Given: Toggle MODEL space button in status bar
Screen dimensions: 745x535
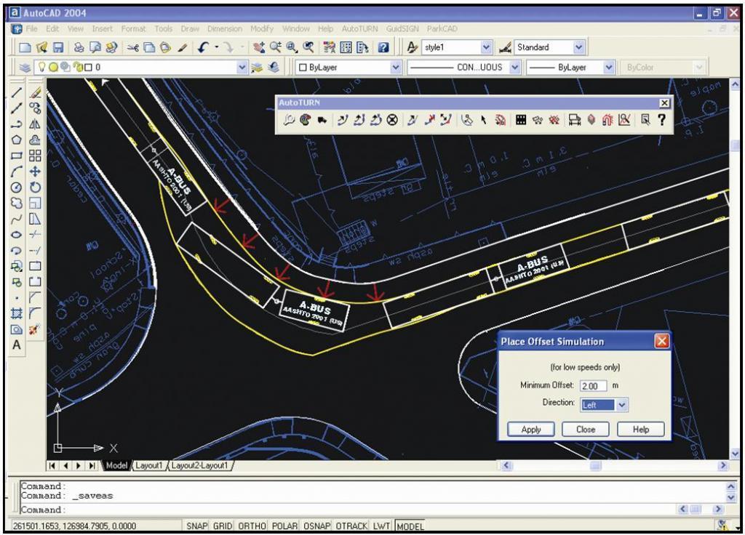Looking at the screenshot, I should tap(410, 526).
